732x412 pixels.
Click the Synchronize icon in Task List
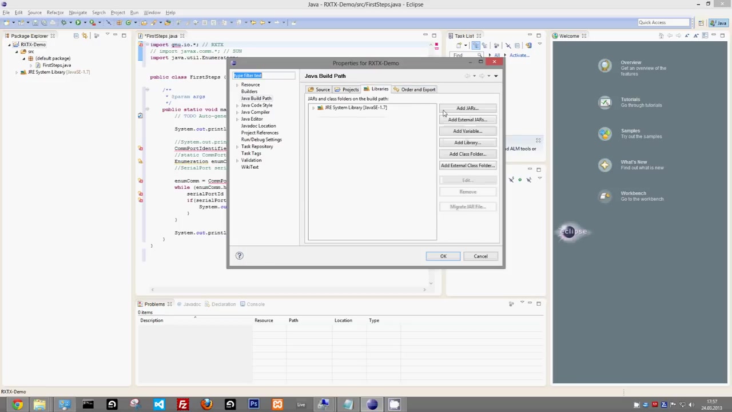[x=528, y=45]
